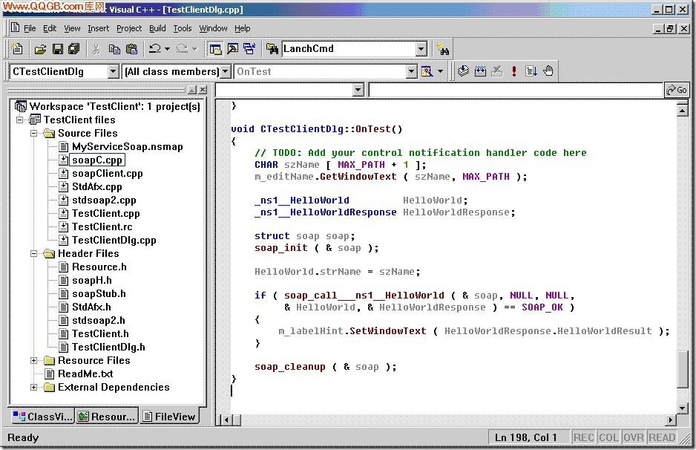Select MyServiceSoap.nsmap file
The width and height of the screenshot is (696, 450).
[128, 146]
